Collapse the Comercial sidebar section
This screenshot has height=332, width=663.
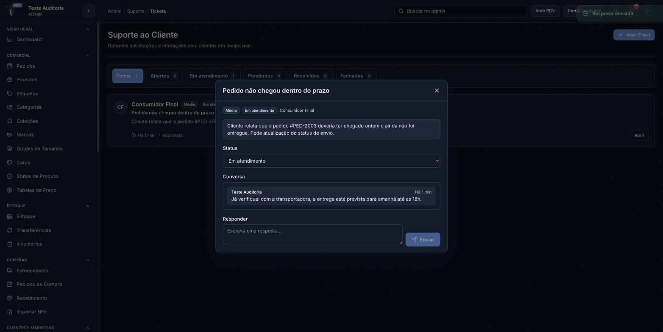click(x=88, y=55)
